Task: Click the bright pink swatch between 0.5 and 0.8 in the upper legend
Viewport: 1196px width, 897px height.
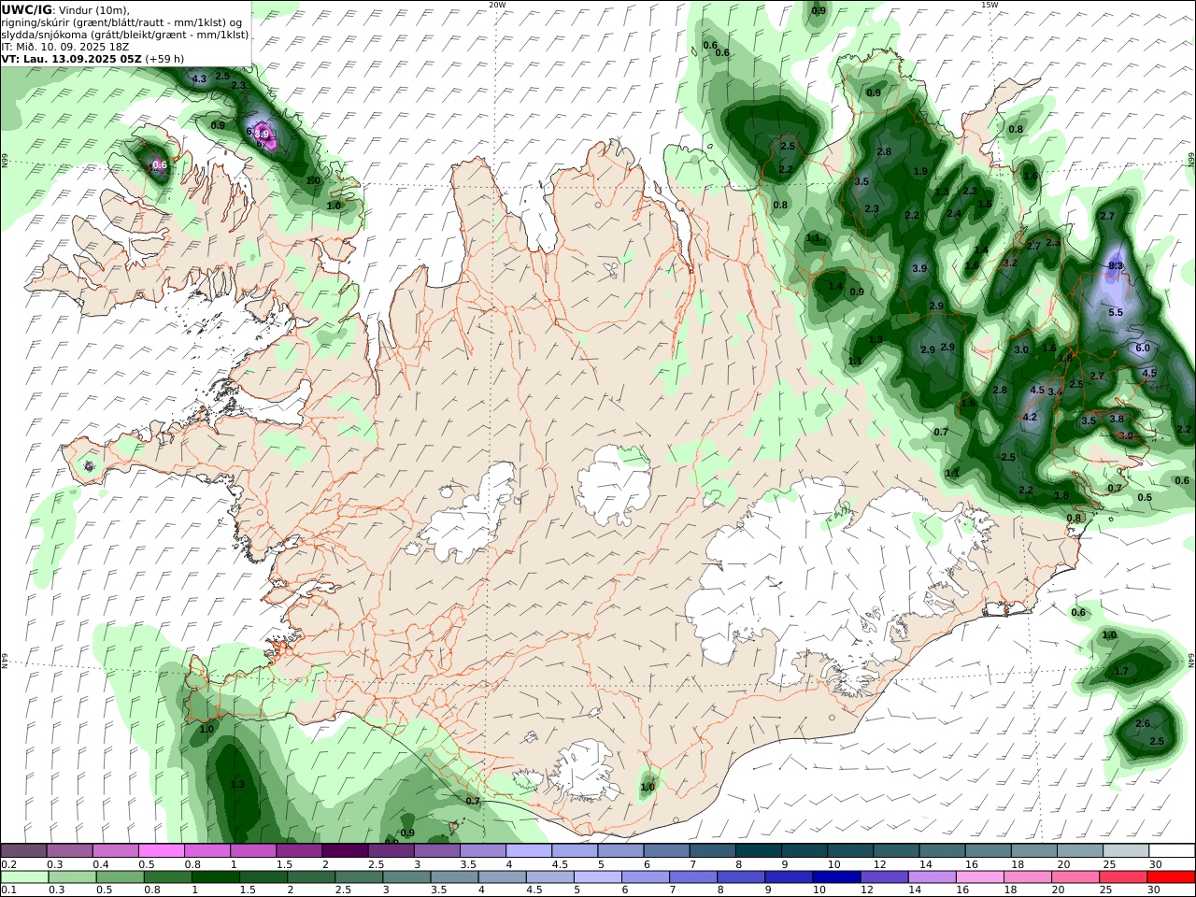Action: click(162, 850)
